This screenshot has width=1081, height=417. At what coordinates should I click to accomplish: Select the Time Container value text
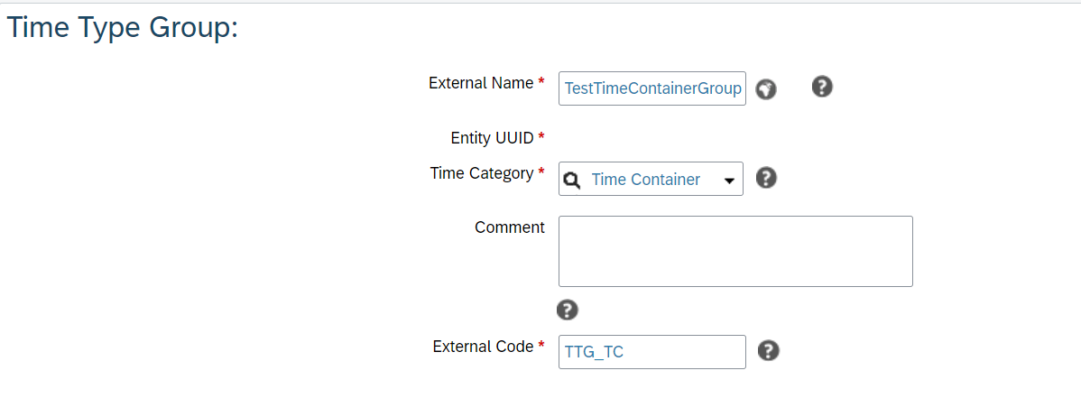tap(646, 180)
